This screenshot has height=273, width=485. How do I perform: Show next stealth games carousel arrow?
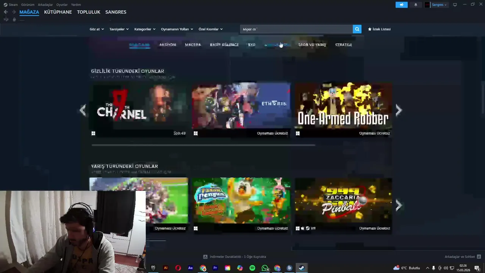pos(399,110)
